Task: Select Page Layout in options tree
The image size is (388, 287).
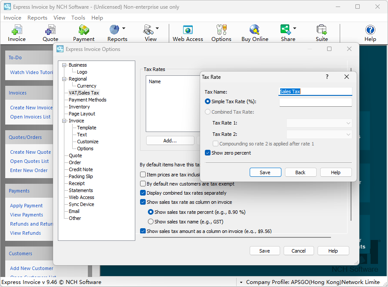Action: pos(82,114)
